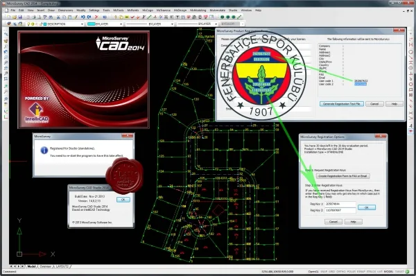Click the New drawing icon in toolbar
The height and width of the screenshot is (276, 416).
(8, 17)
